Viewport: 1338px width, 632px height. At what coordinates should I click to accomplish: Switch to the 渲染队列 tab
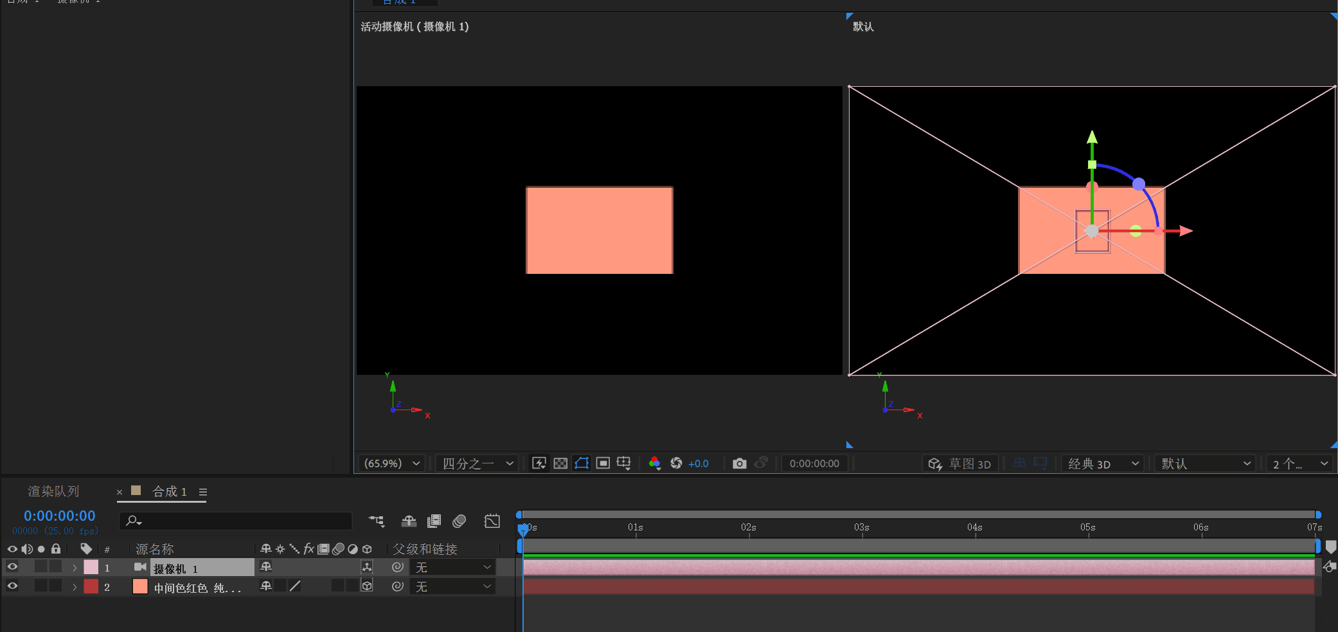pyautogui.click(x=53, y=491)
